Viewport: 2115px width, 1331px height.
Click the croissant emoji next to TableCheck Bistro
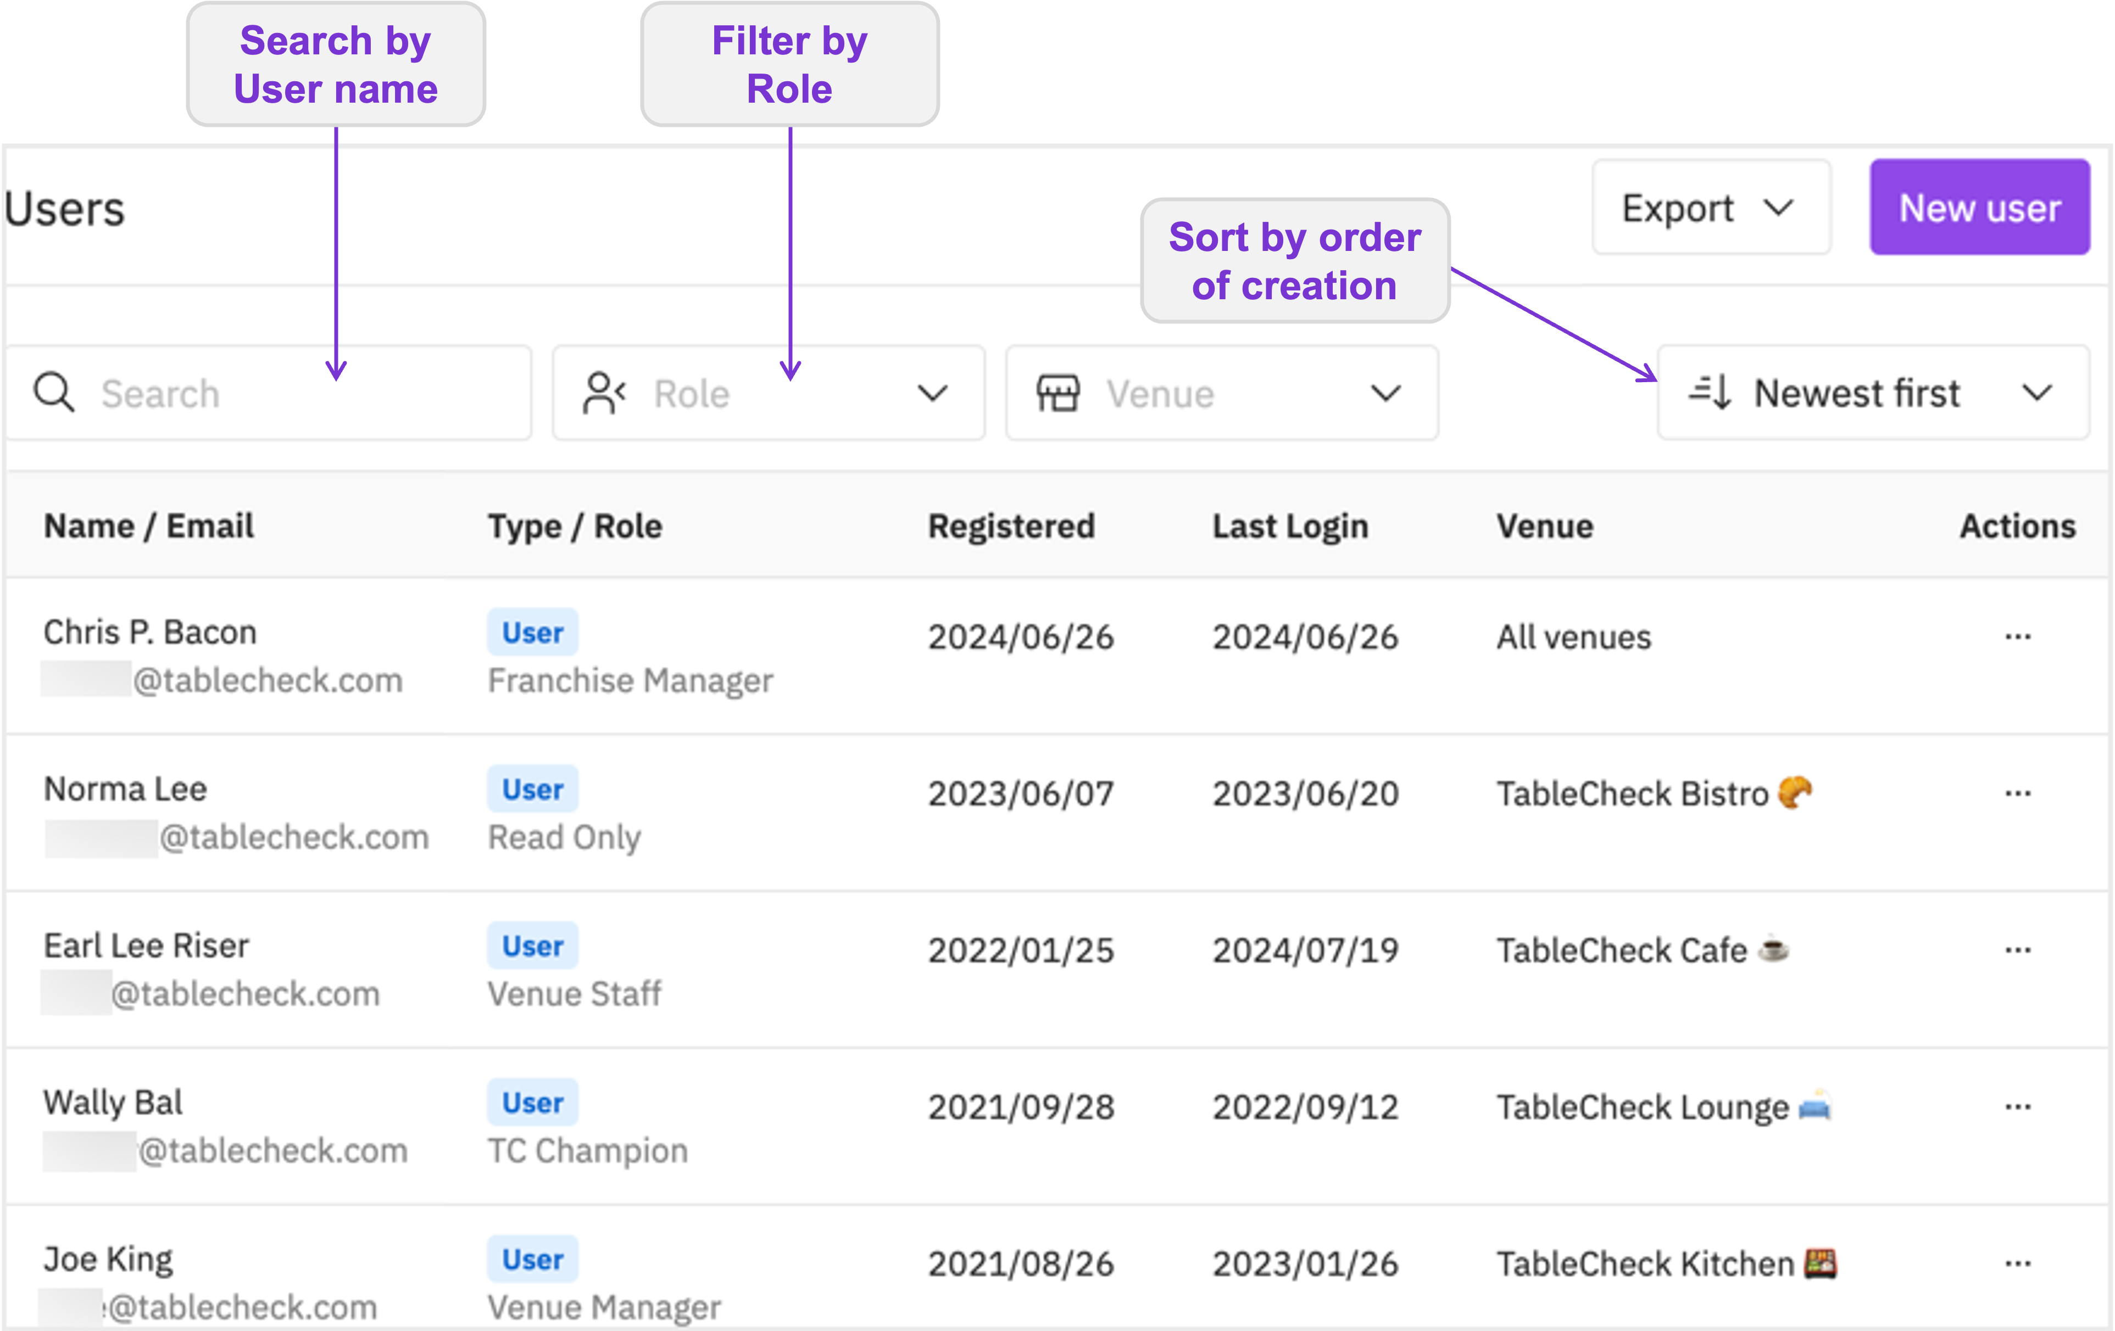(x=1794, y=793)
